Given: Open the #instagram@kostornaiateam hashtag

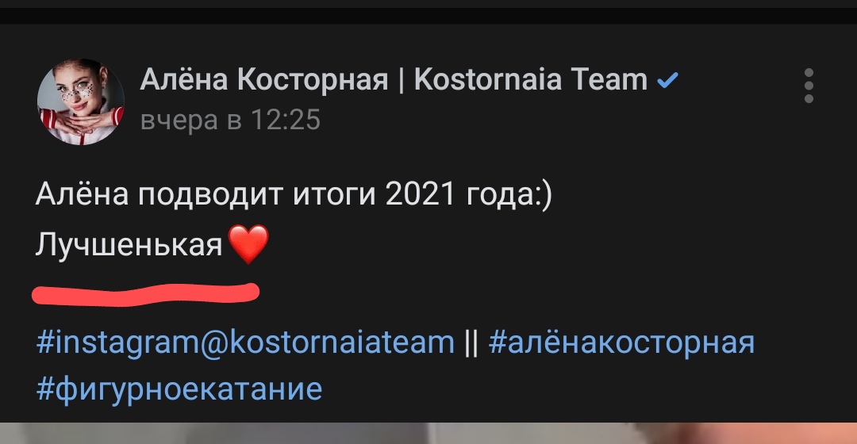Looking at the screenshot, I should pos(245,343).
